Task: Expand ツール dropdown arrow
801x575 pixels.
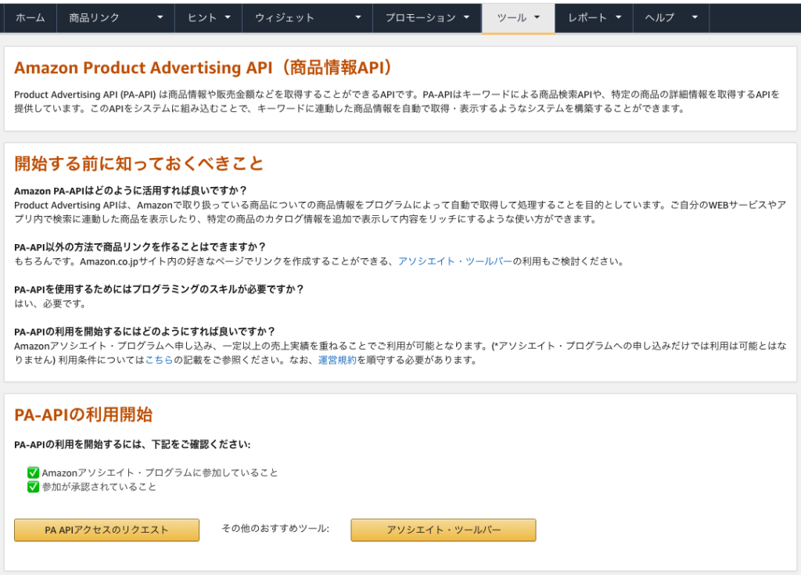Action: 537,17
